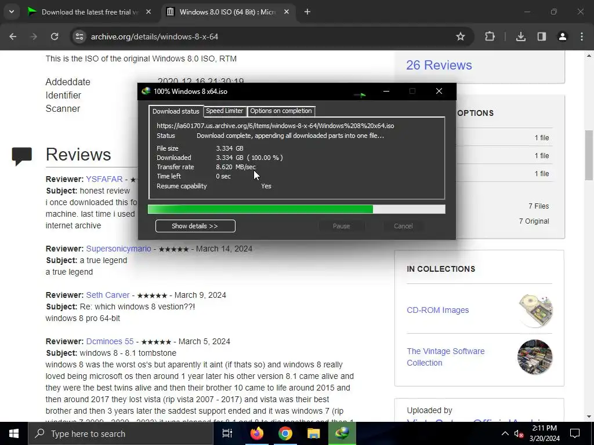Open reviewer Dcminoes 55 profile
Image resolution: width=594 pixels, height=445 pixels.
pos(110,341)
